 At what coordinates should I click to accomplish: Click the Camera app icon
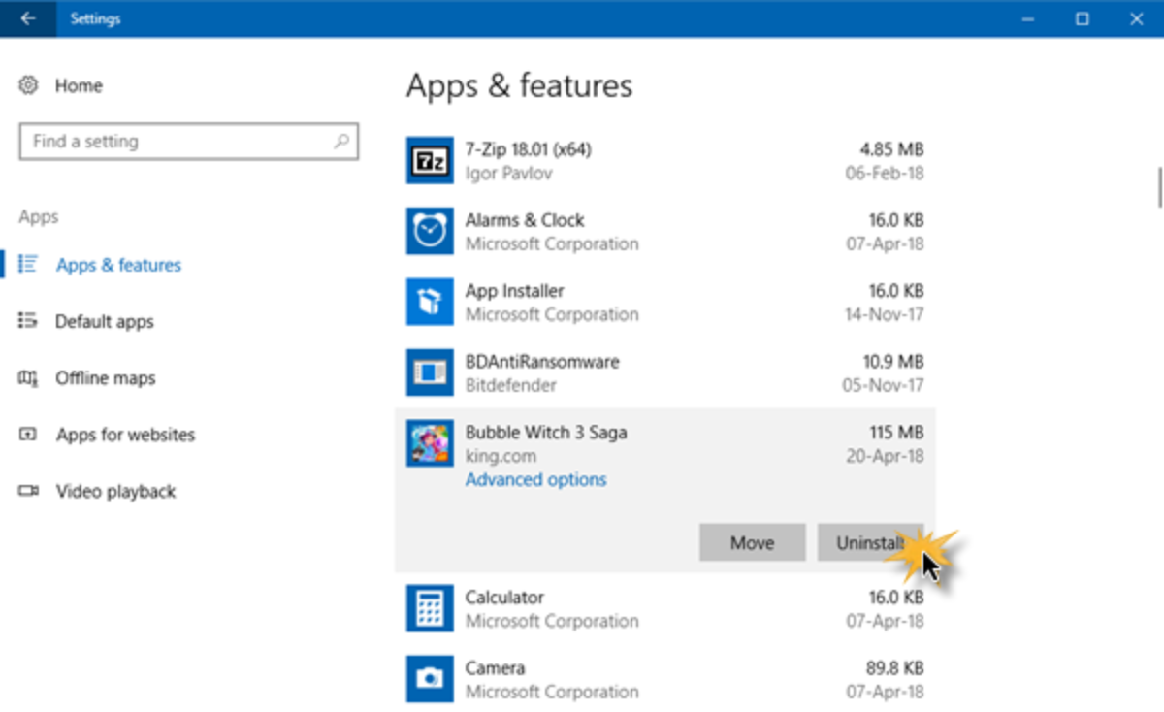[429, 679]
